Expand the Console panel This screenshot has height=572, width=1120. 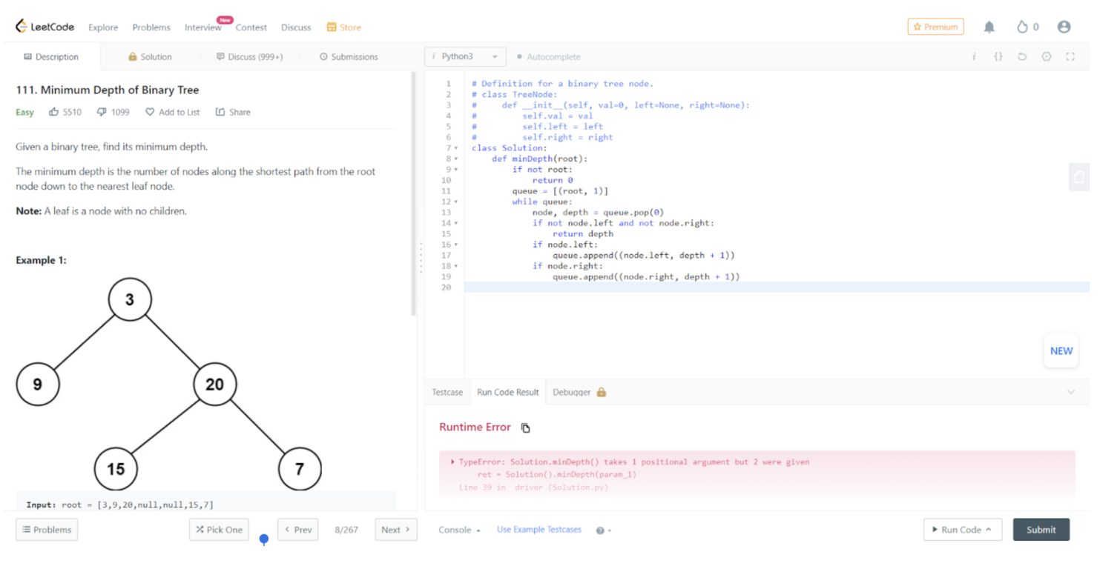(x=459, y=530)
